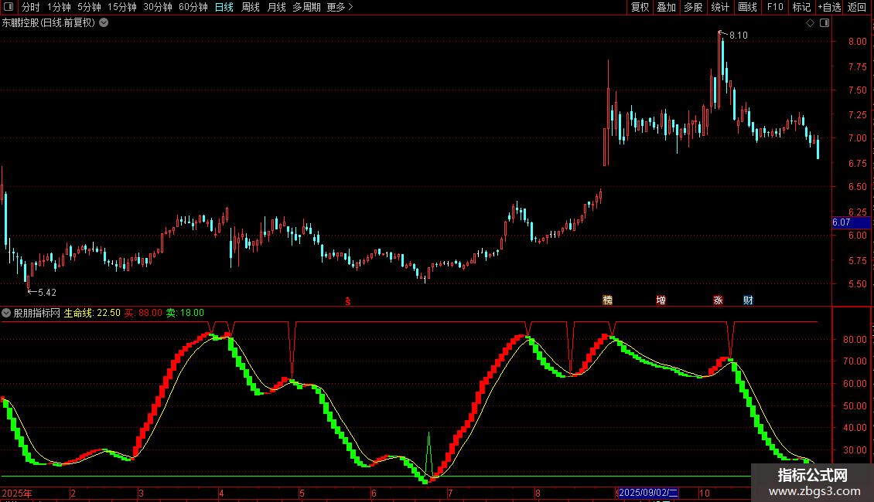
Task: Select the 30分钟 period tab
Action: [x=158, y=7]
